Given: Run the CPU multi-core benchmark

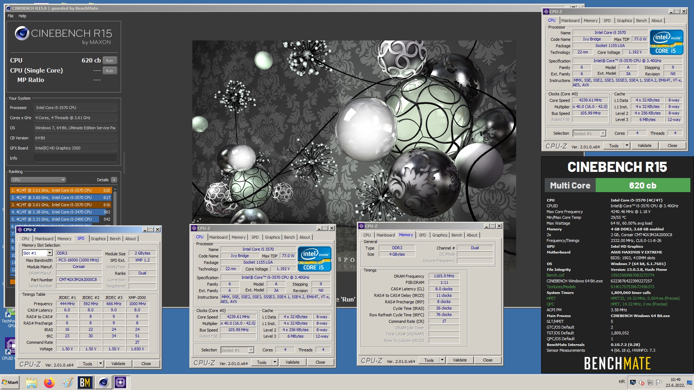Looking at the screenshot, I should point(110,61).
